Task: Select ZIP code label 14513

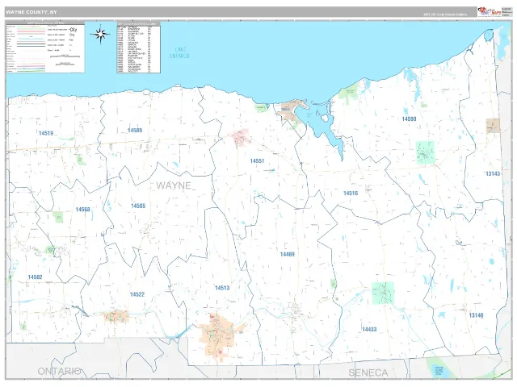Action: coord(222,288)
